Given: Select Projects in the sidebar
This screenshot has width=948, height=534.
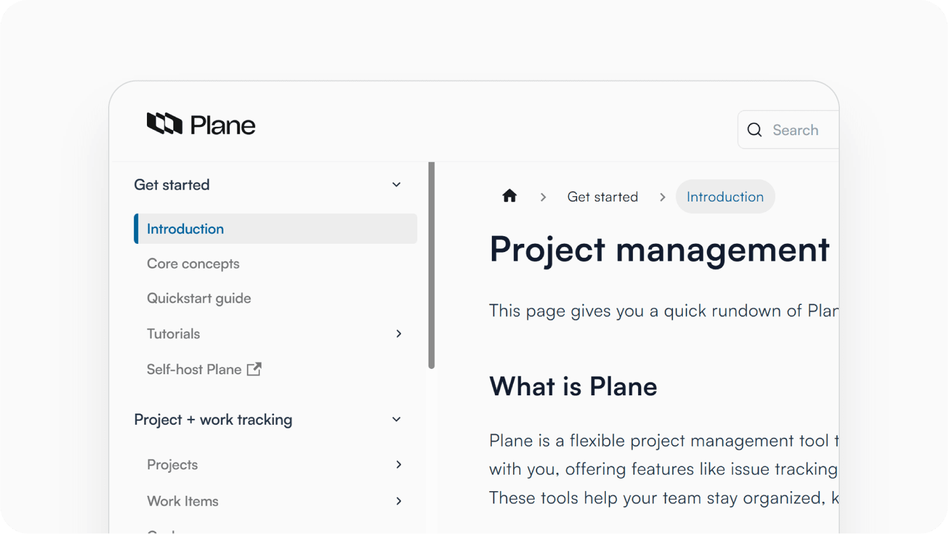Looking at the screenshot, I should tap(172, 465).
